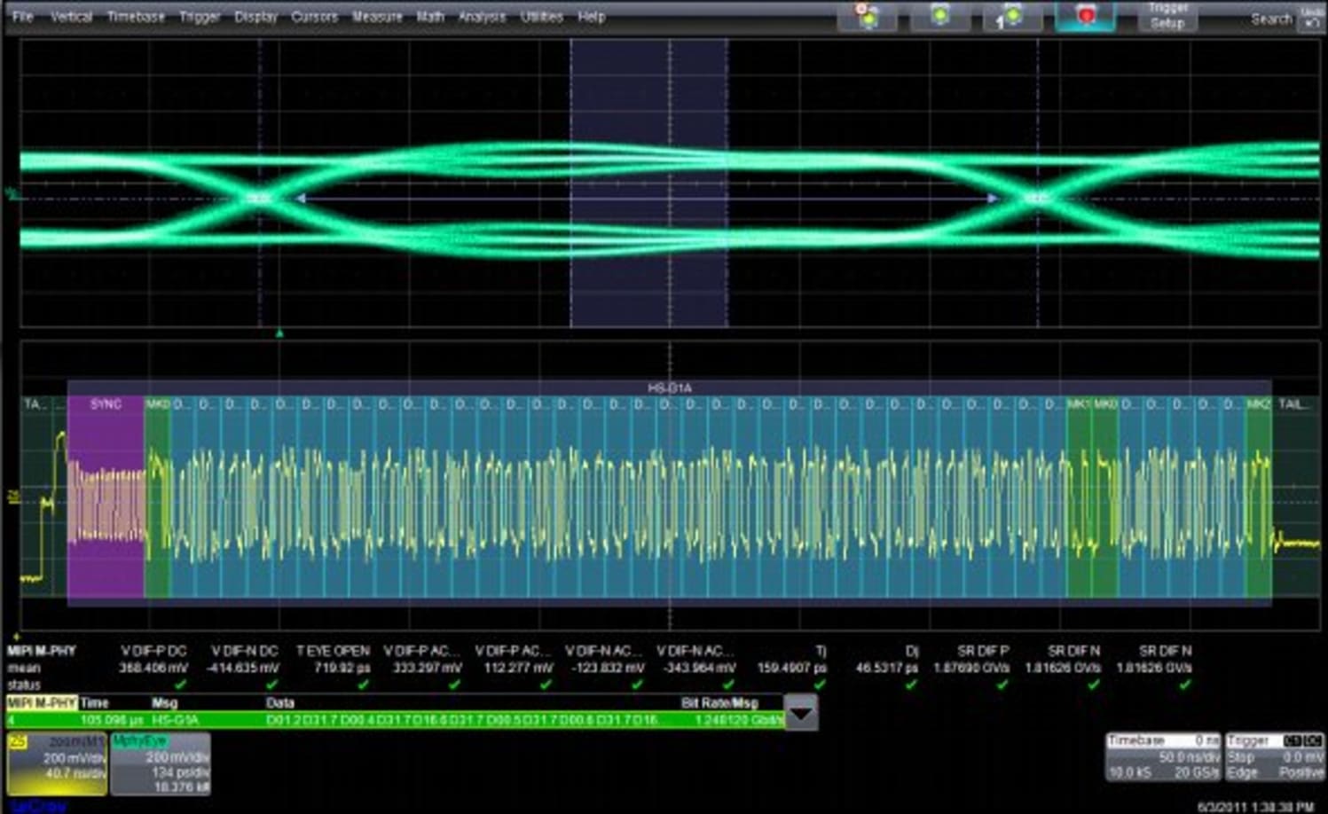
Task: Open the Analysis menu
Action: [x=482, y=16]
